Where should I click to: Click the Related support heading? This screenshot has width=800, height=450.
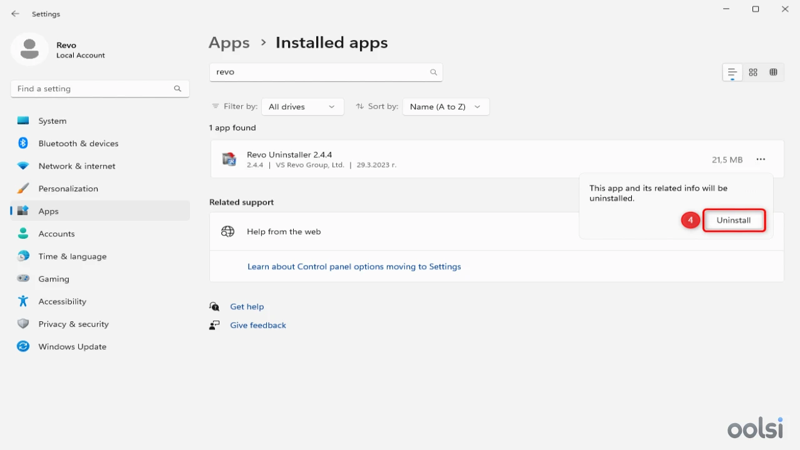pos(242,202)
